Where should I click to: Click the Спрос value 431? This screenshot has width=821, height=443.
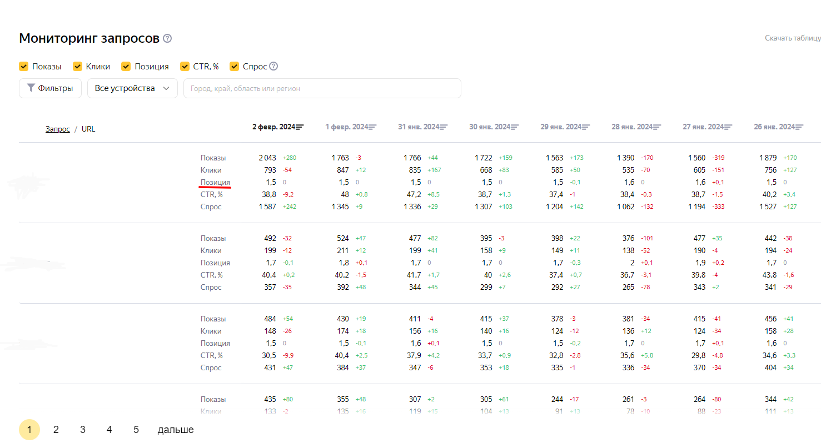[x=270, y=368]
